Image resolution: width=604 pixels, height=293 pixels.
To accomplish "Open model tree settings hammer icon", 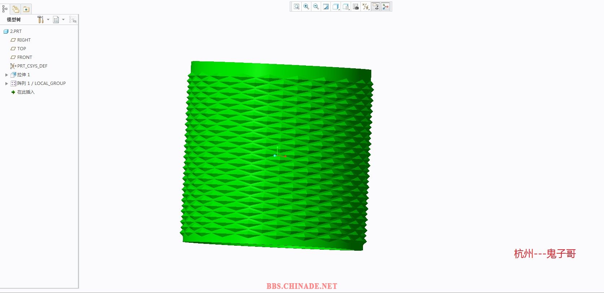I will pos(40,20).
